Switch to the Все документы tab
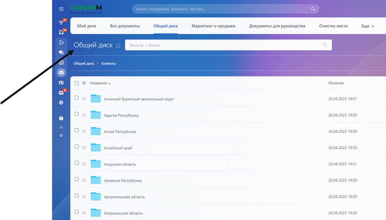 tap(125, 26)
